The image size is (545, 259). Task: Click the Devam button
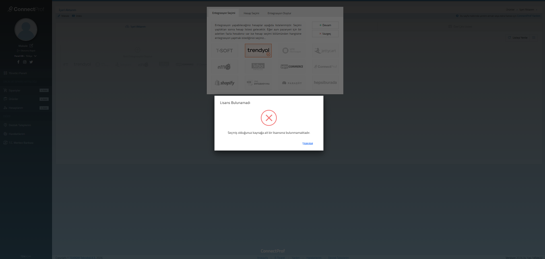click(x=325, y=25)
